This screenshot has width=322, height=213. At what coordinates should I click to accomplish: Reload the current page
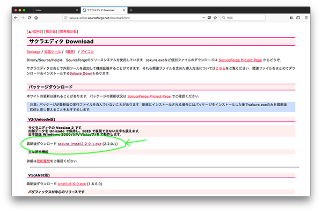tap(30, 18)
